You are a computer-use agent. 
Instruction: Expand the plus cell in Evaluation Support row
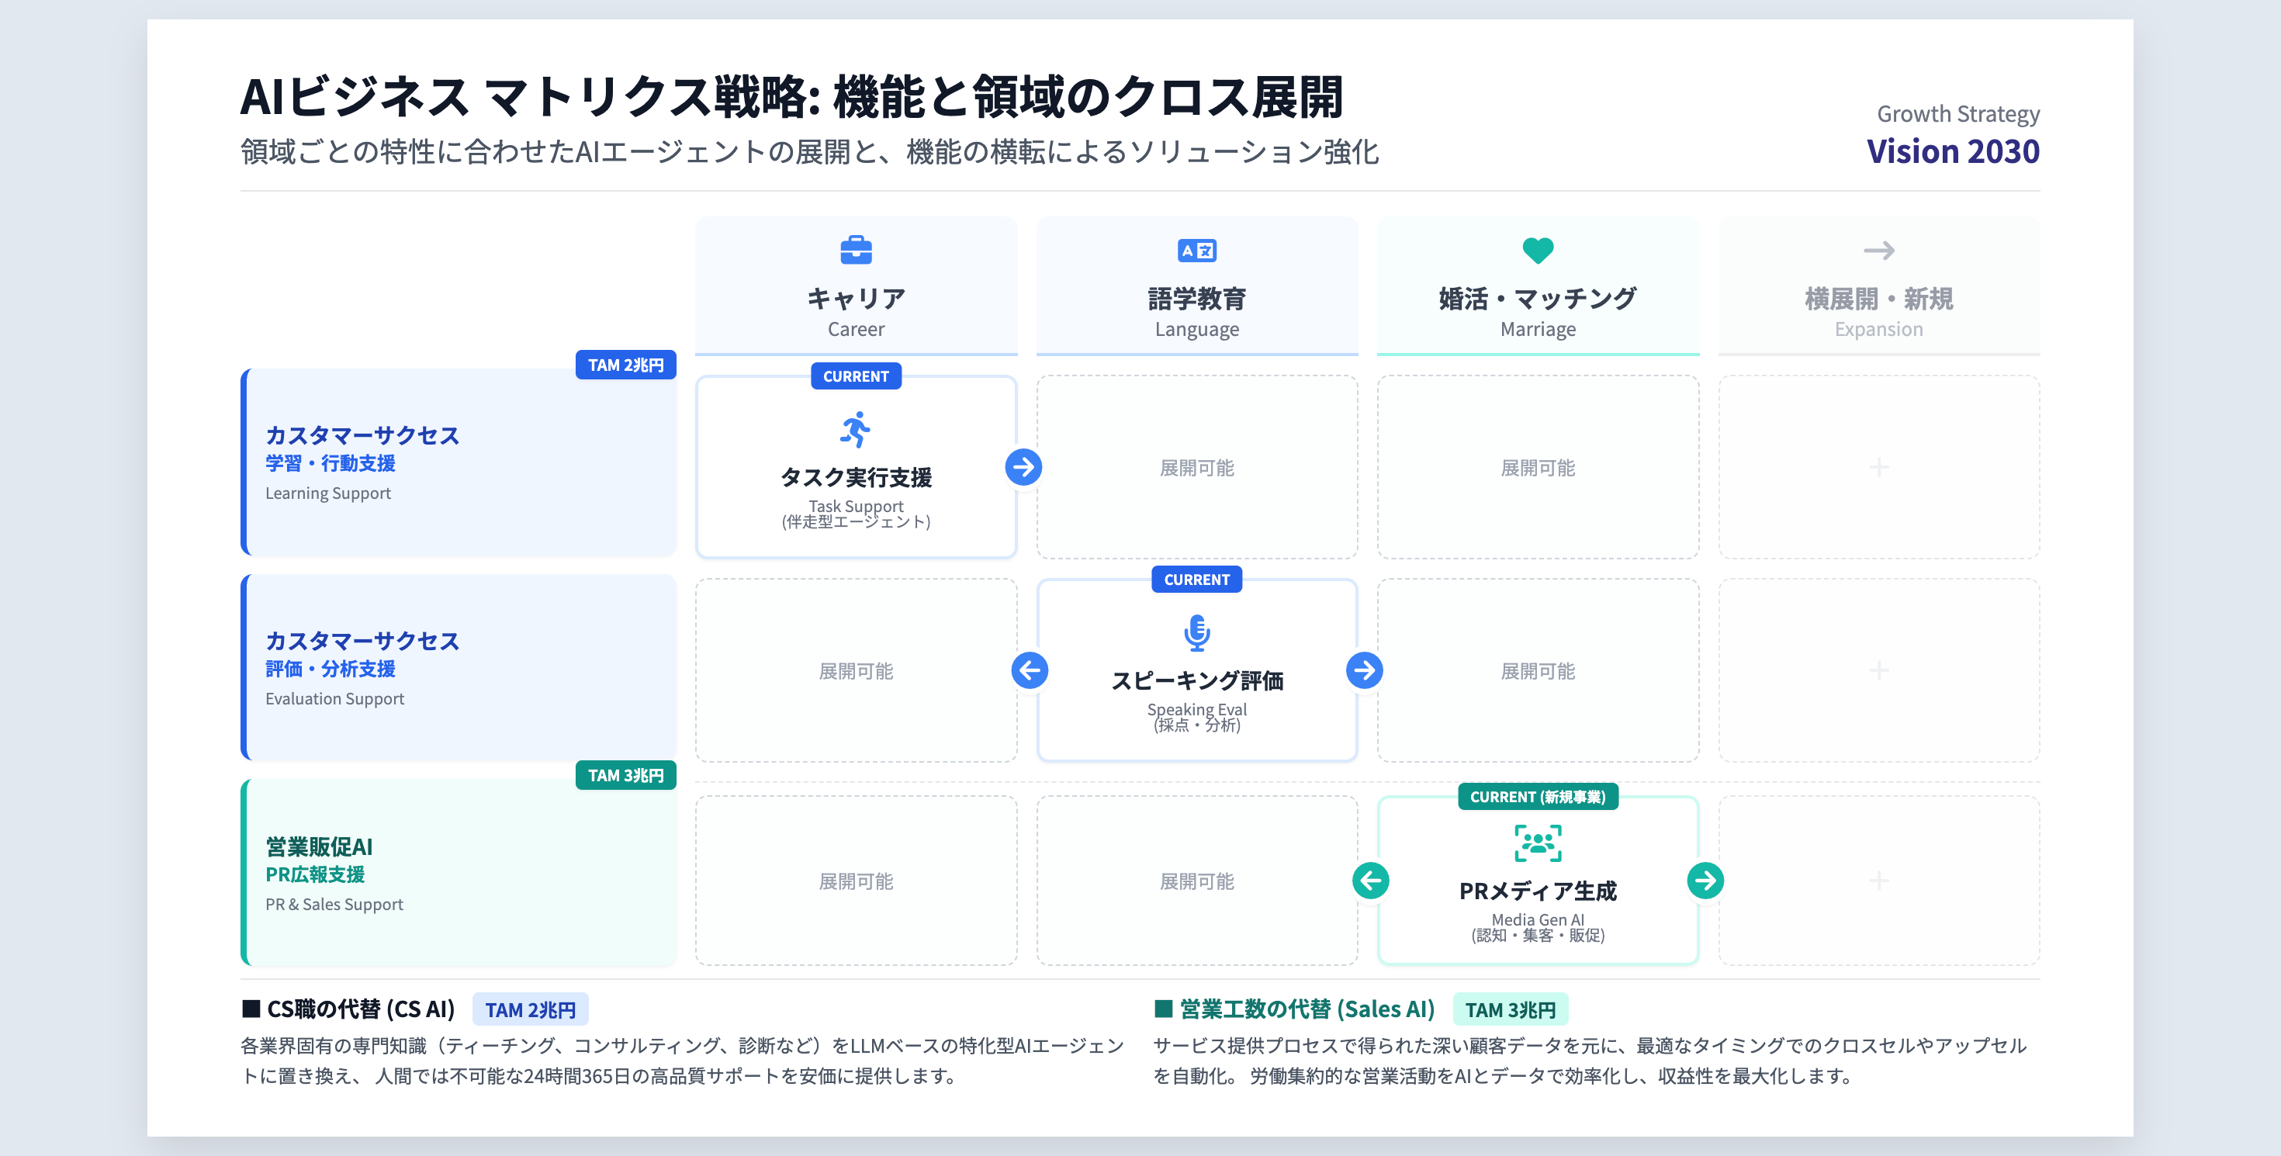(x=1878, y=671)
